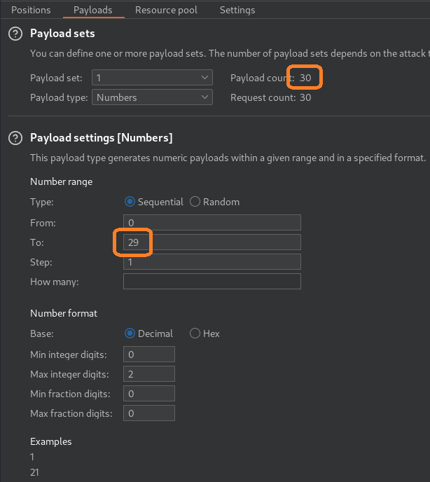Screen dimensions: 430x482
Task: Switch to the Resource pool tab
Action: point(166,10)
